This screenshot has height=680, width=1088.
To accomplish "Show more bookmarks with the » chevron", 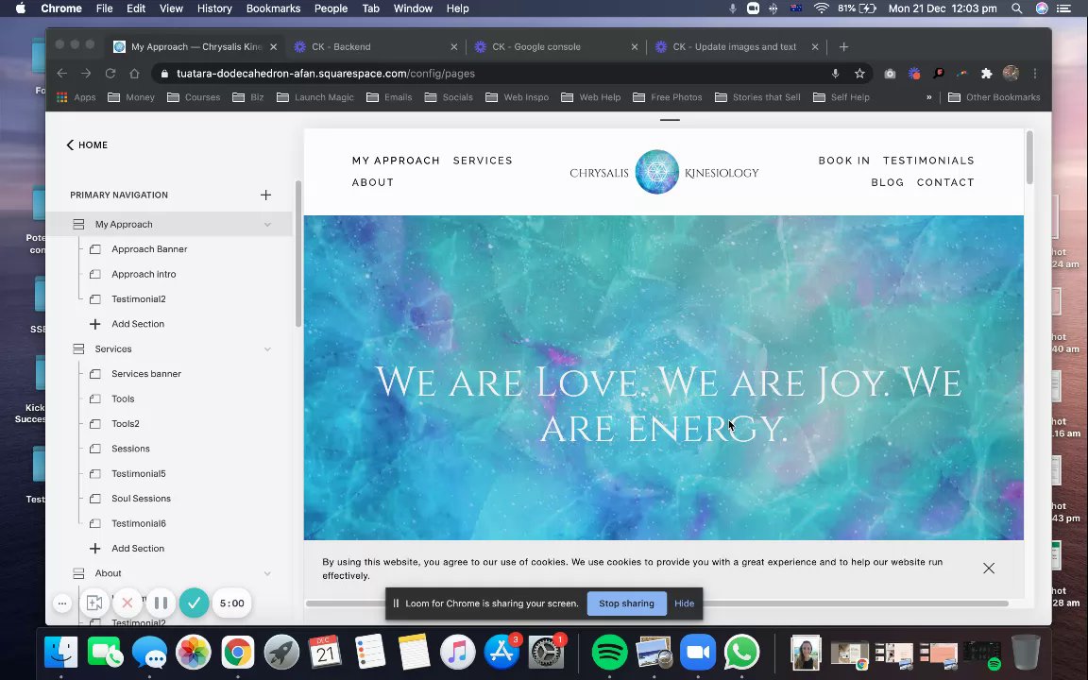I will point(929,97).
